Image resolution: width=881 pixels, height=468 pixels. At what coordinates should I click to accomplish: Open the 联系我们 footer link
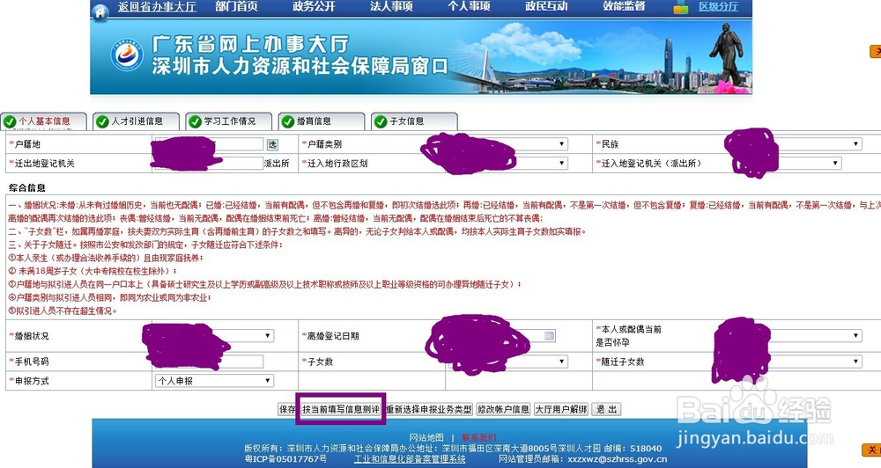[478, 437]
